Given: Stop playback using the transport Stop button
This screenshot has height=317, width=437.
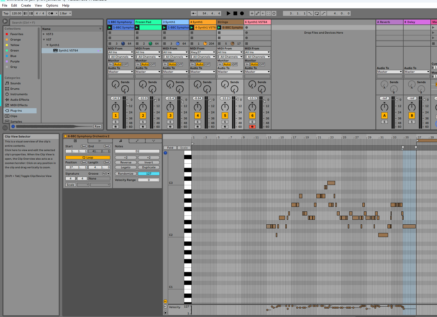Looking at the screenshot, I should [x=235, y=13].
